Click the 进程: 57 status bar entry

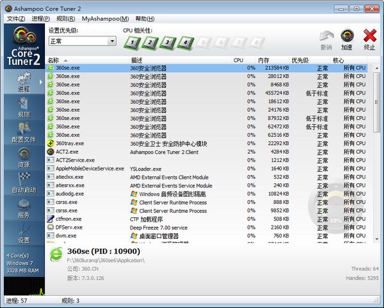click(x=17, y=301)
